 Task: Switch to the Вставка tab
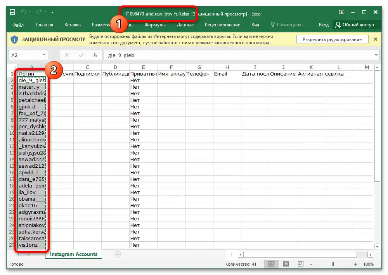coord(73,25)
